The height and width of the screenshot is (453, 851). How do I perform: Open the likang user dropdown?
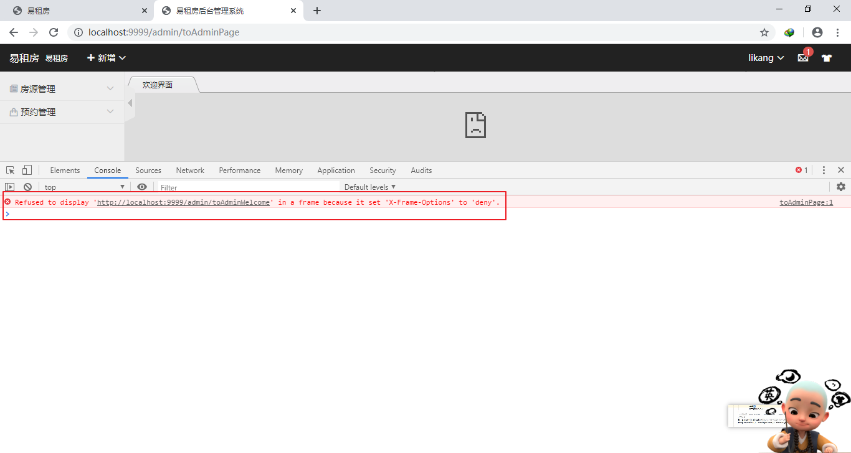pos(766,58)
